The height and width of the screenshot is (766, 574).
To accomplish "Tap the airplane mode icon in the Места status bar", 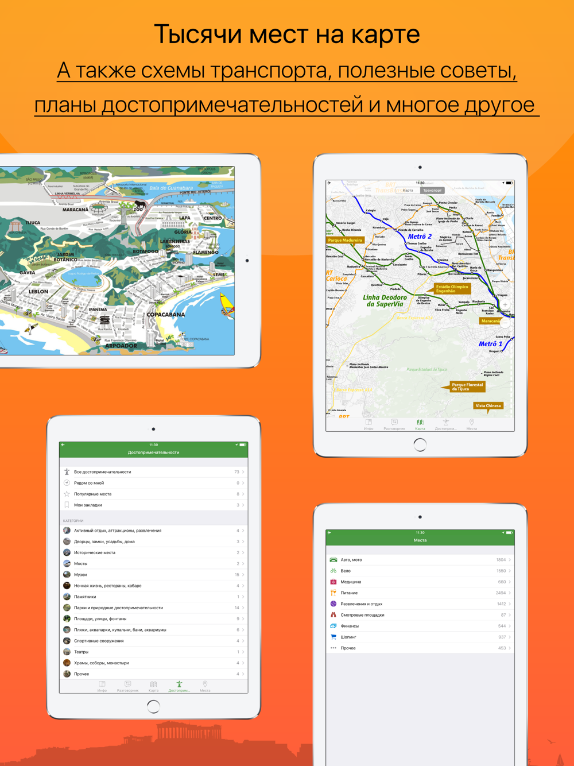I will coord(329,533).
